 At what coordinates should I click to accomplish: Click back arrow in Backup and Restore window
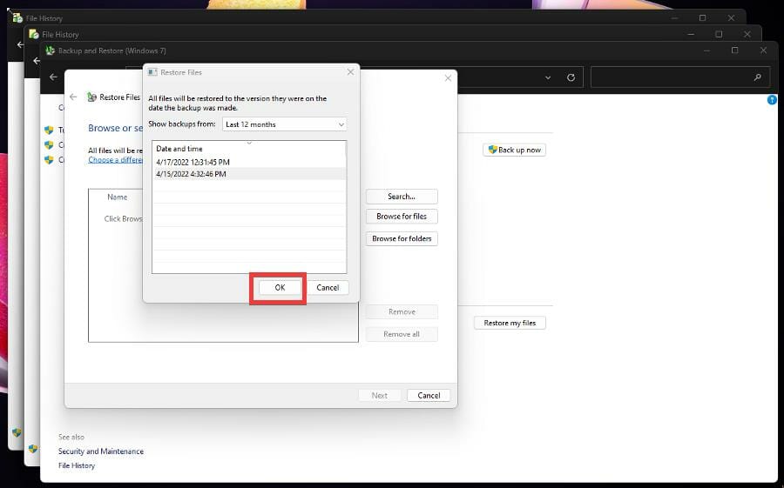click(53, 77)
